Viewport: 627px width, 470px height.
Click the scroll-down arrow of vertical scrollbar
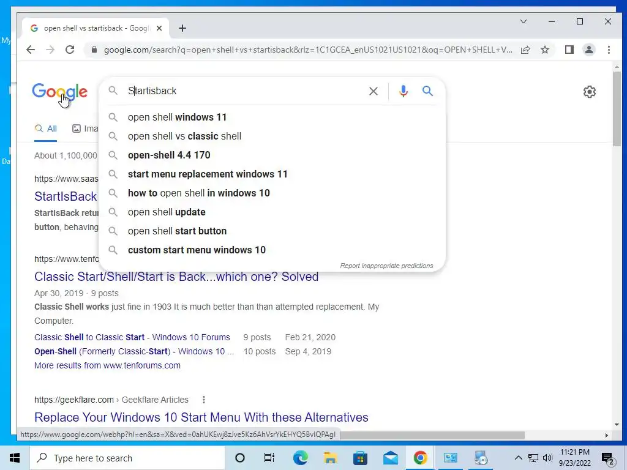click(x=617, y=425)
